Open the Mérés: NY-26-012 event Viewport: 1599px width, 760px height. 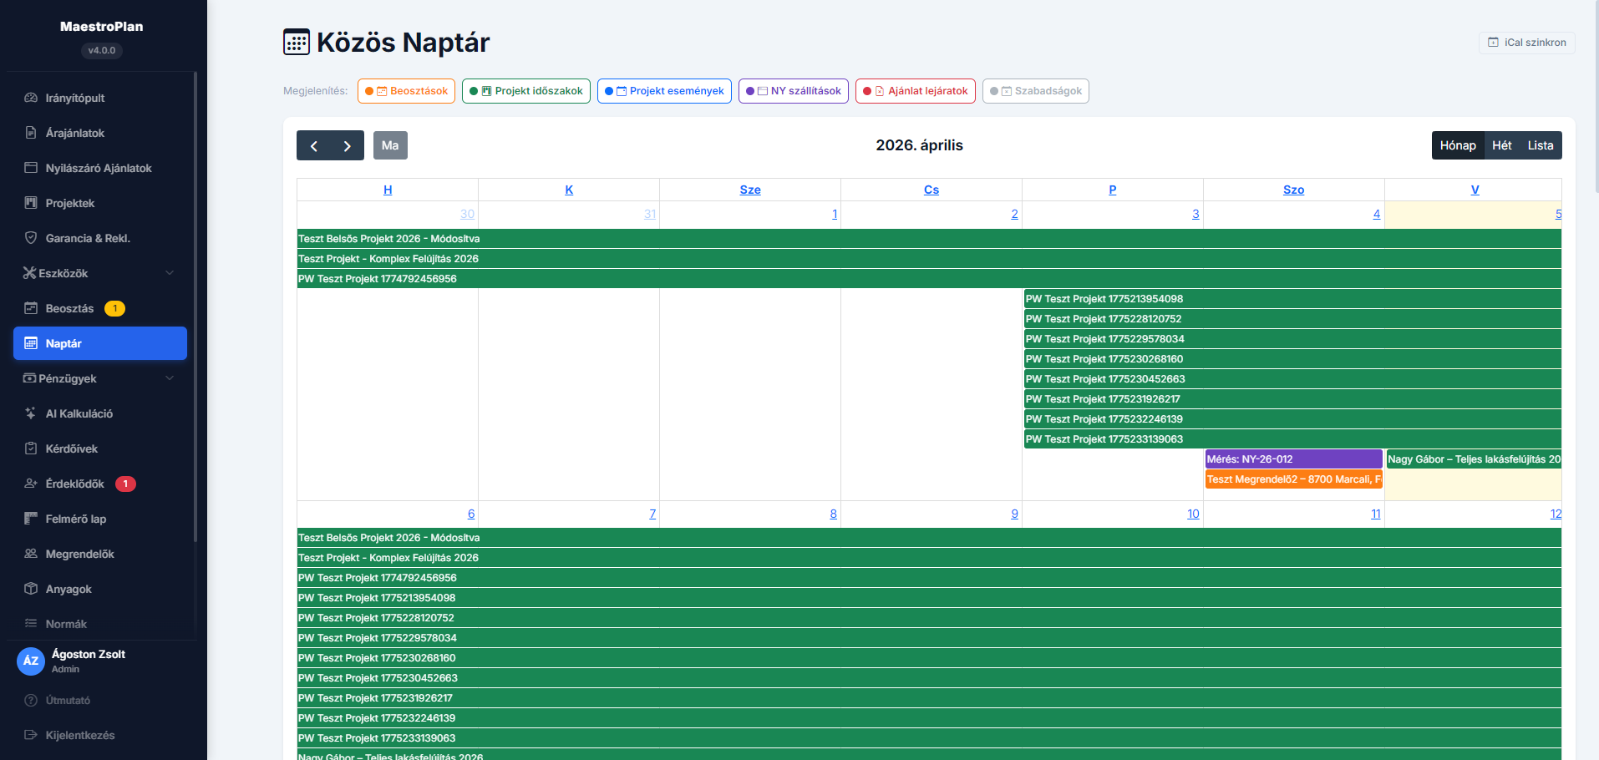pyautogui.click(x=1293, y=459)
